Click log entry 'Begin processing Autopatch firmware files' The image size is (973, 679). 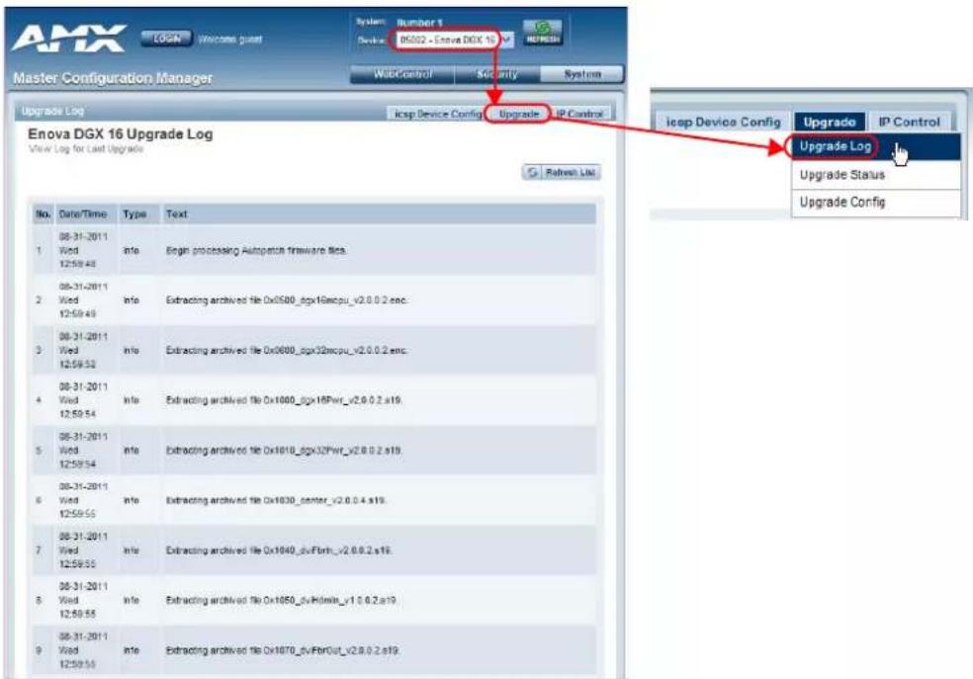tap(256, 250)
